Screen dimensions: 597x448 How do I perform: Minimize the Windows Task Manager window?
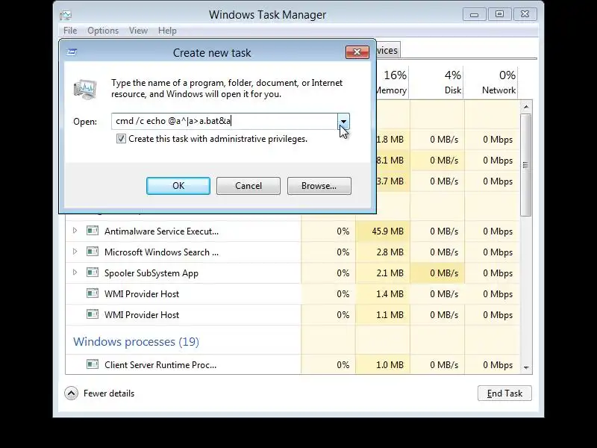coord(475,14)
